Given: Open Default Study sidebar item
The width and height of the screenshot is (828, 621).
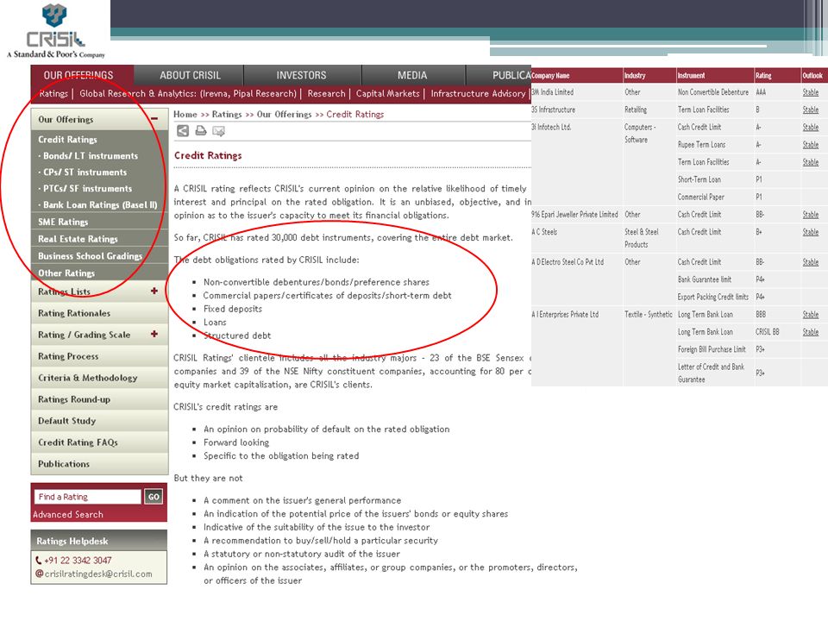Looking at the screenshot, I should [x=100, y=421].
